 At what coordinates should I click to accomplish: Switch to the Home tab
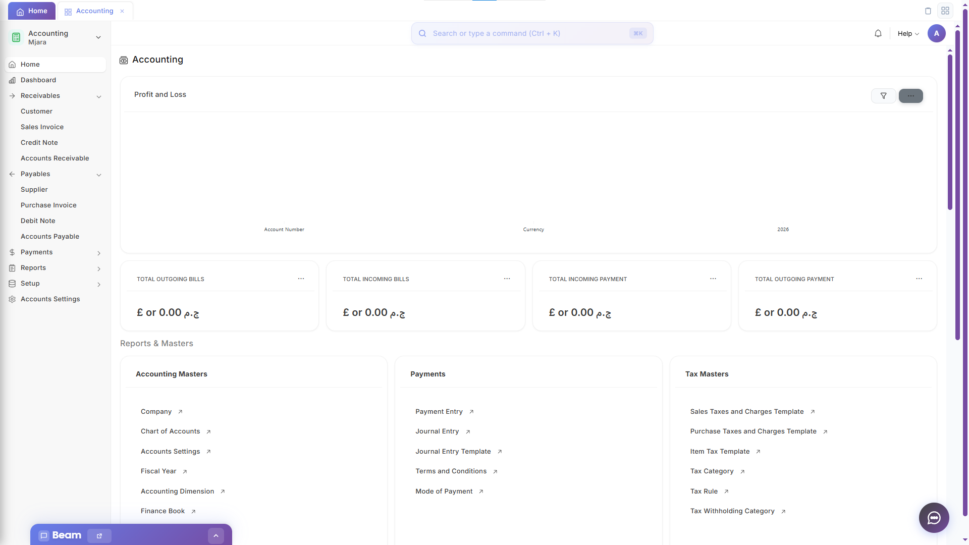[31, 11]
